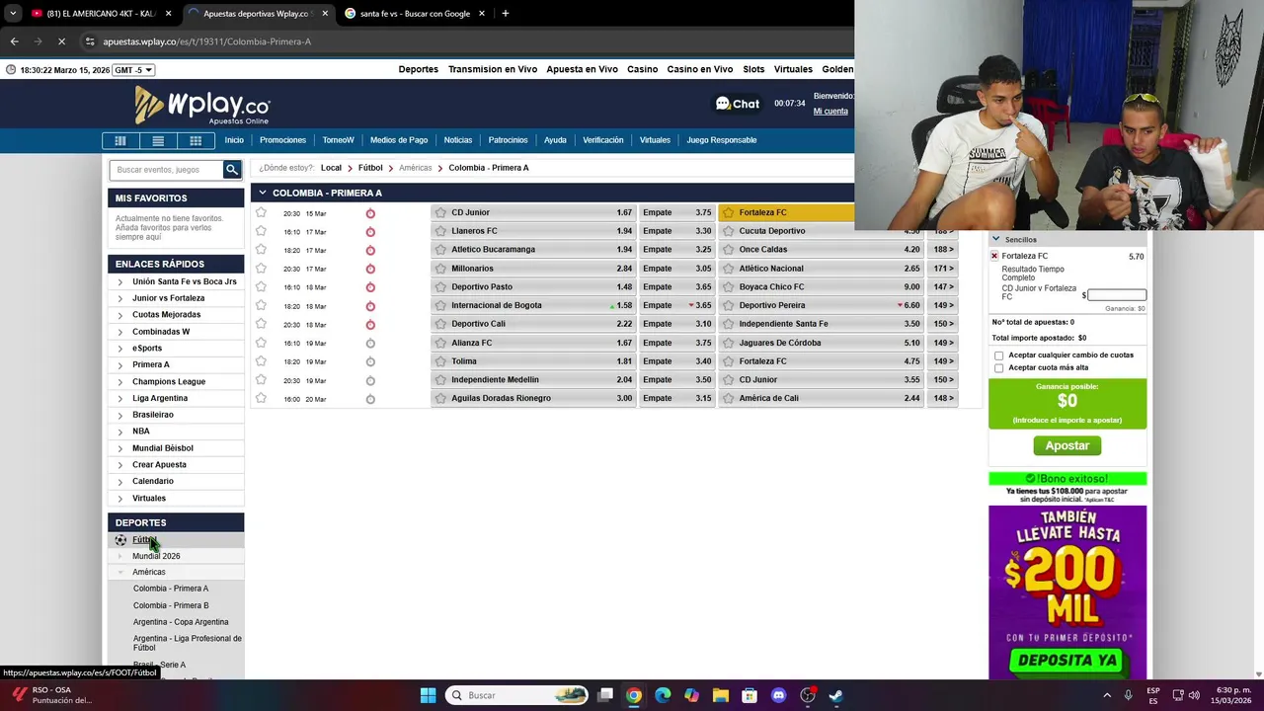Open the GMT -5 timezone dropdown
The width and height of the screenshot is (1264, 711).
[x=133, y=70]
